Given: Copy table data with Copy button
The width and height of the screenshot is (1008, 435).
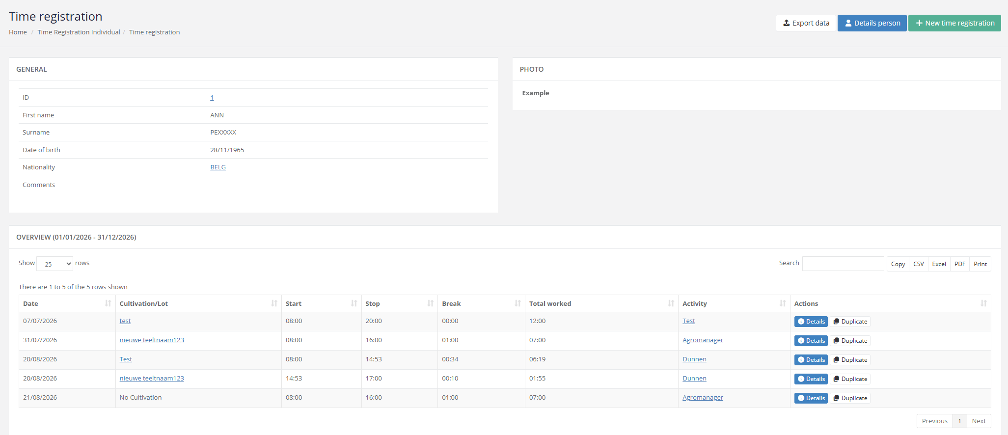Looking at the screenshot, I should pos(898,264).
